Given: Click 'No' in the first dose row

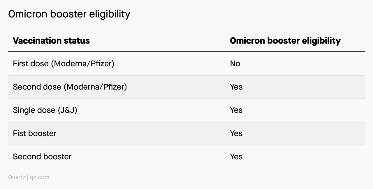Looking at the screenshot, I should click(x=235, y=64).
